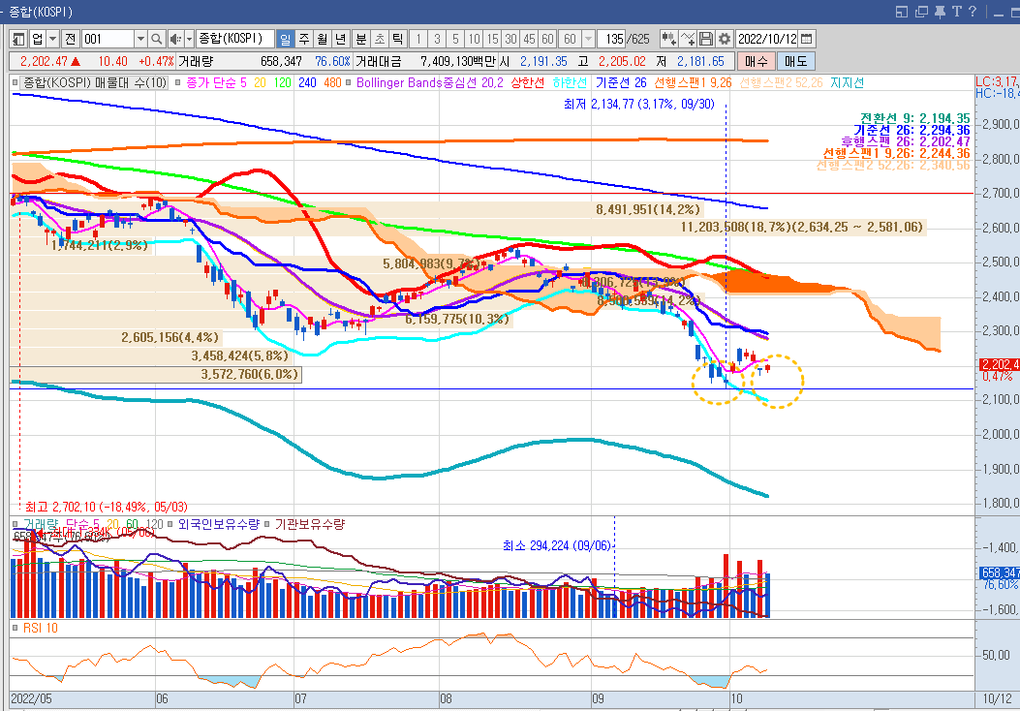Select the 주 (weekly) period toggle
Screen dimensions: 1020x711
[x=304, y=39]
